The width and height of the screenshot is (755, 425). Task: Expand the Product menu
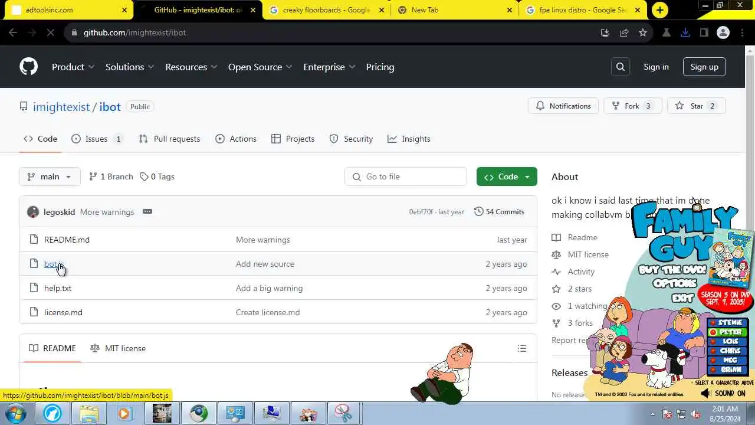coord(73,67)
